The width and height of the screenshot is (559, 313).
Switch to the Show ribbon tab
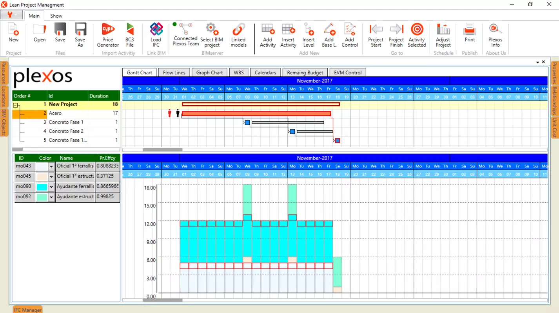pos(56,16)
